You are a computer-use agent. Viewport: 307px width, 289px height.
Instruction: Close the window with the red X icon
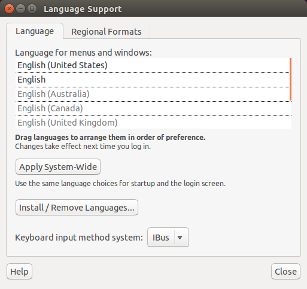(9, 9)
